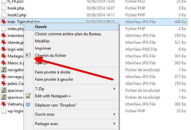The width and height of the screenshot is (191, 130).
Task: Click the Vietnam IrfanView file icon
Action: [x=4, y=104]
